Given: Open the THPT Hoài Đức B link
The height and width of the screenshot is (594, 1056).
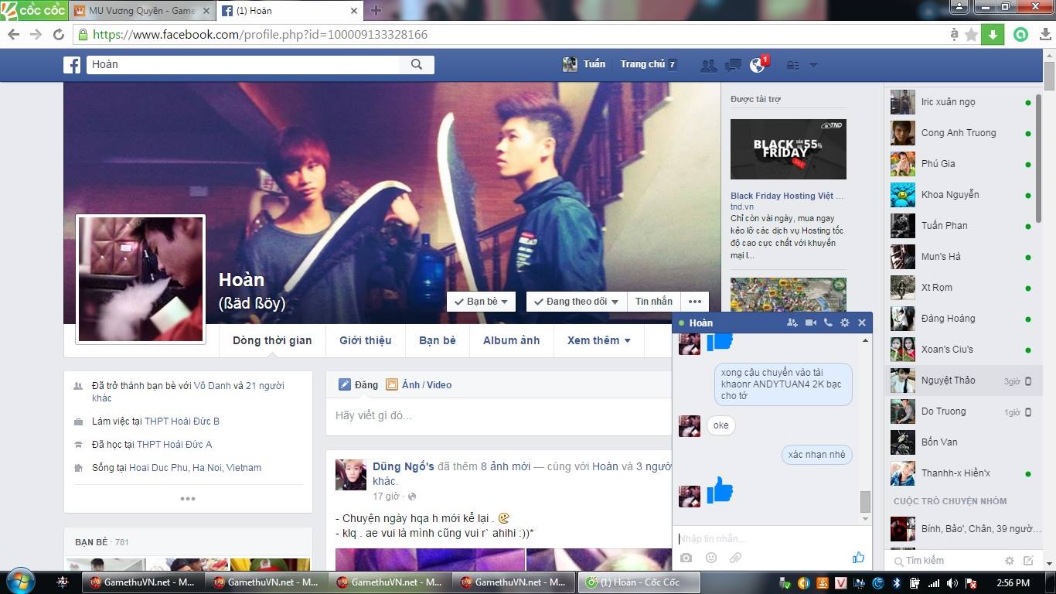Looking at the screenshot, I should pyautogui.click(x=182, y=422).
